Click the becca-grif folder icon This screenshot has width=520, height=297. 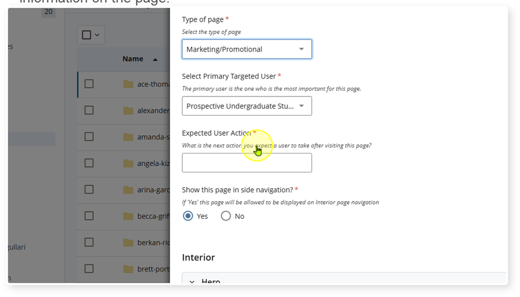click(128, 216)
